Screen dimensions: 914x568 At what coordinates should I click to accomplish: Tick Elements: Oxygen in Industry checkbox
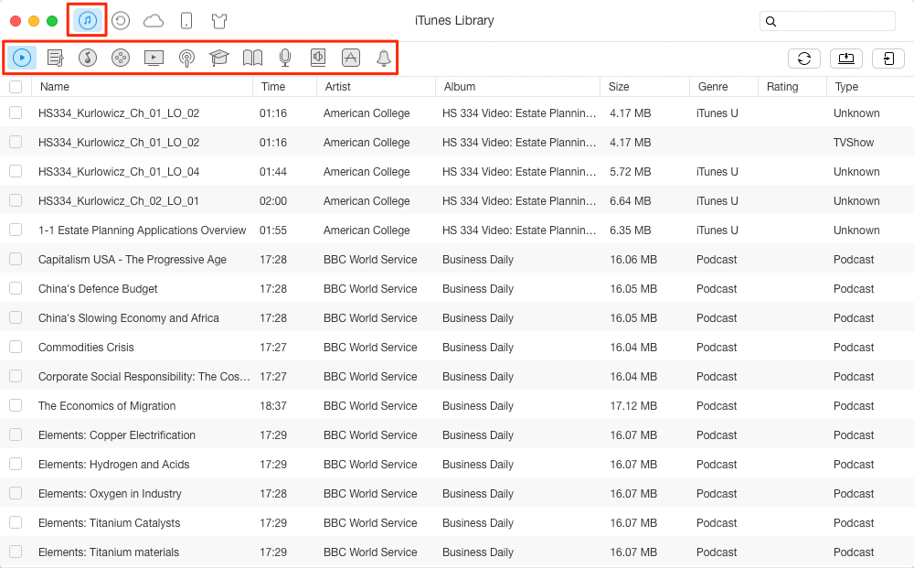pos(16,493)
